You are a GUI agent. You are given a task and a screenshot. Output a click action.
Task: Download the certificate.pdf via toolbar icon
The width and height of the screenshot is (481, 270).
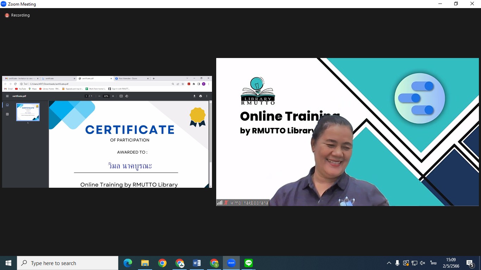[194, 96]
